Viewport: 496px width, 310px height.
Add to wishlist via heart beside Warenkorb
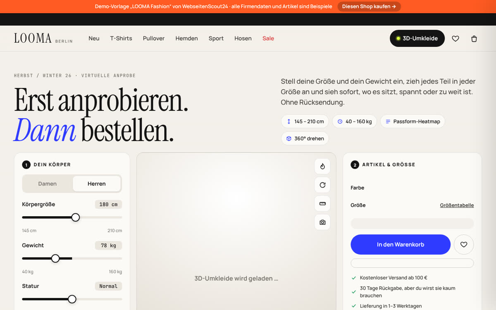click(464, 244)
